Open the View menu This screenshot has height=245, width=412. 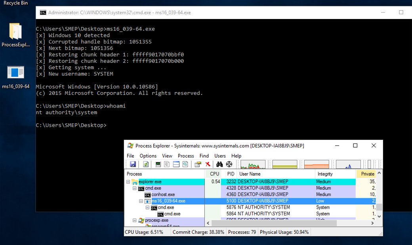167,156
